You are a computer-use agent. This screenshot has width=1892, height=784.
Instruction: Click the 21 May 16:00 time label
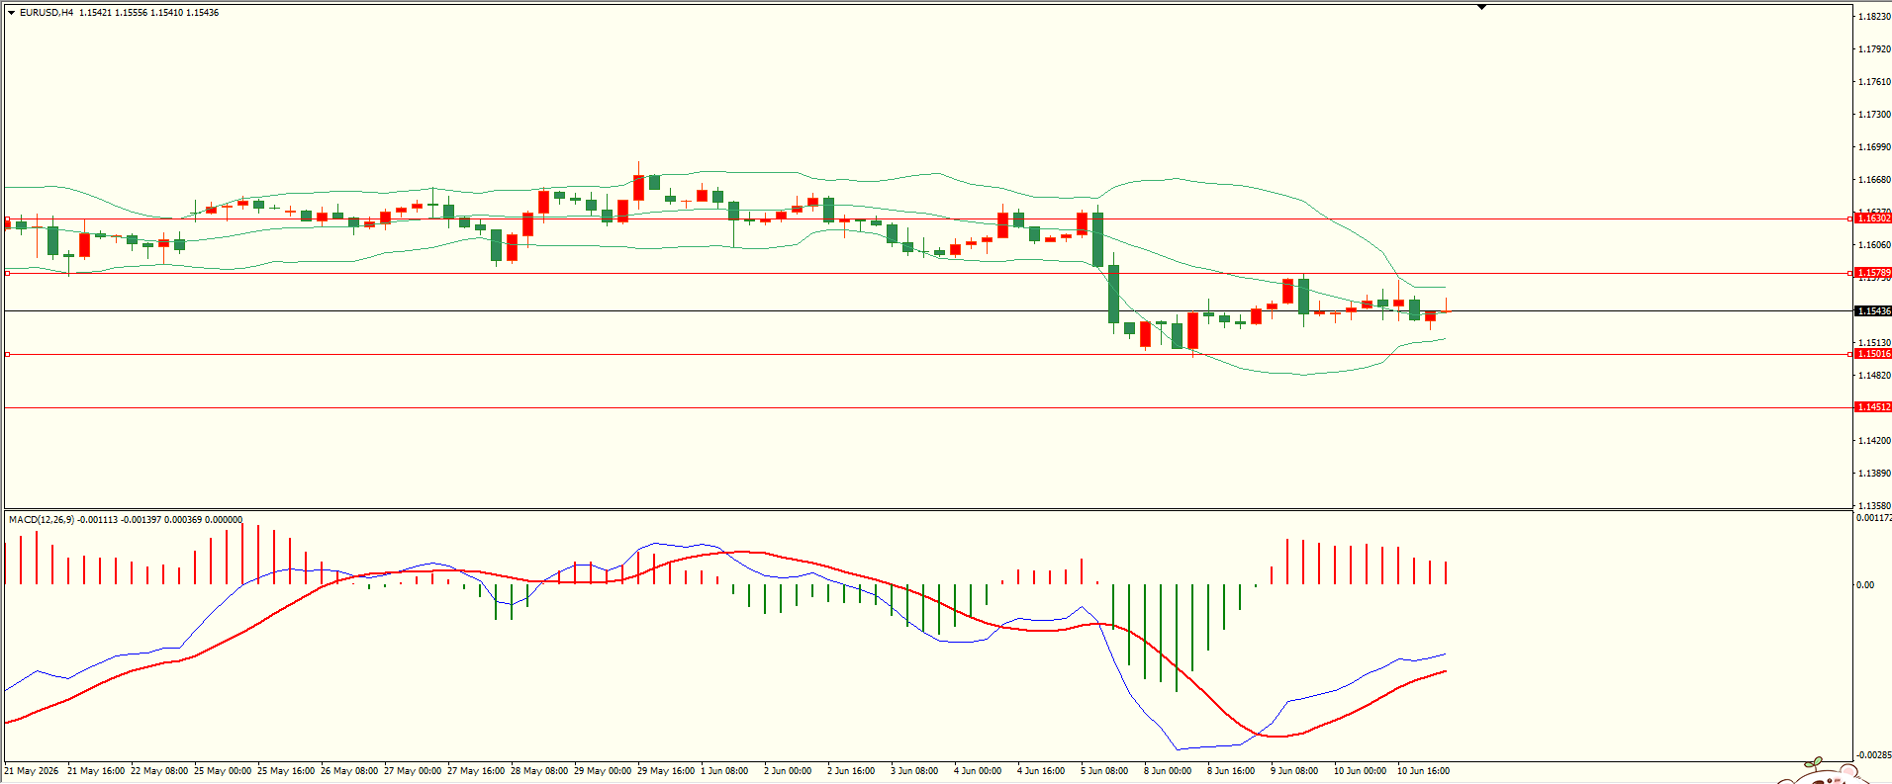coord(96,771)
